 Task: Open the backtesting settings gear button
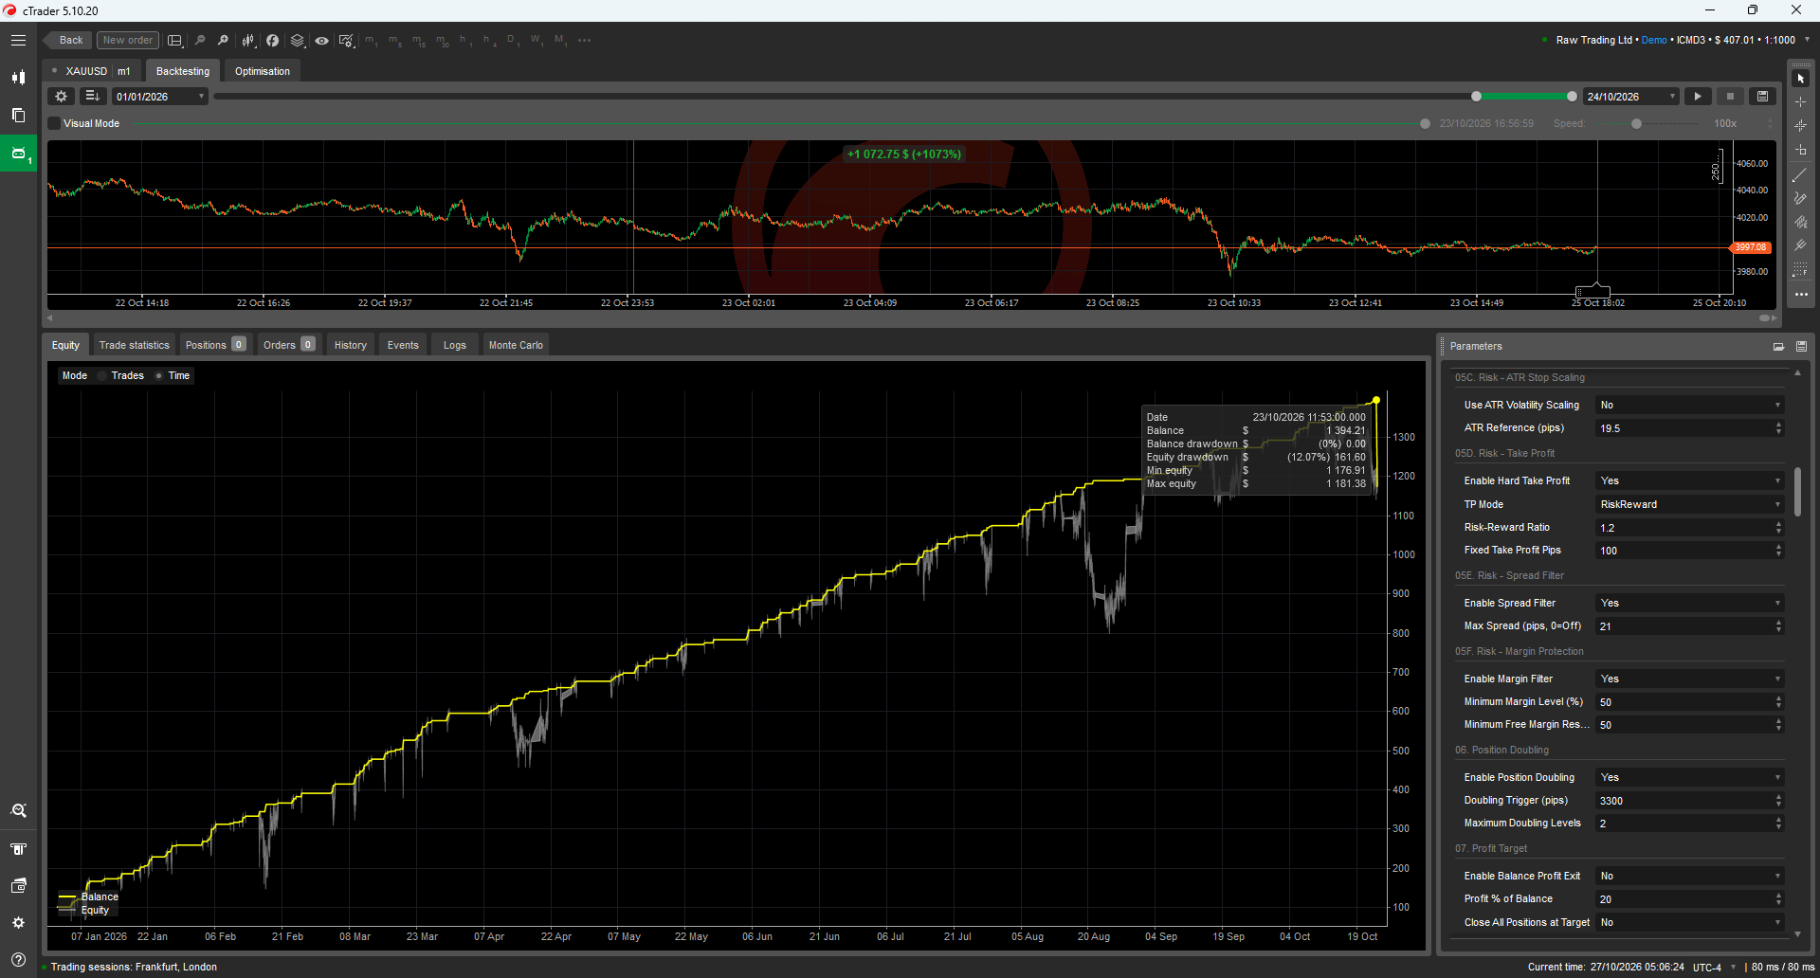click(62, 97)
